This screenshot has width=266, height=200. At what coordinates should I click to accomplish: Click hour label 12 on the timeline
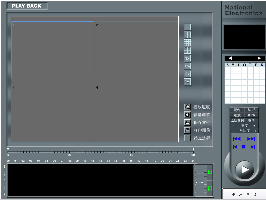click(x=100, y=161)
